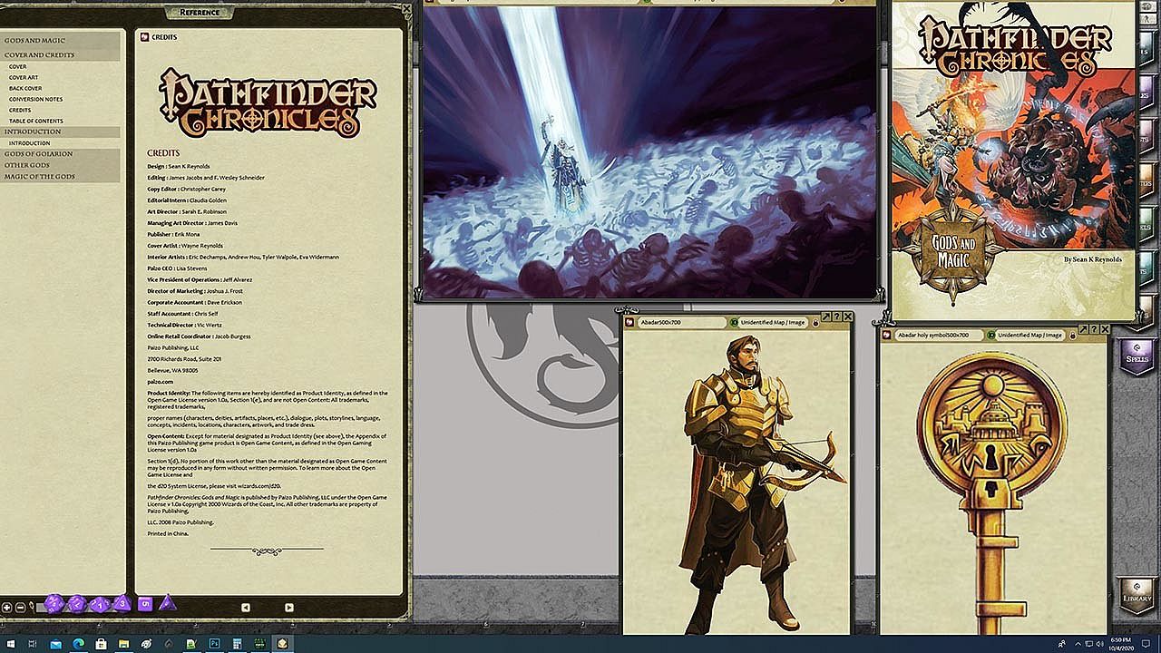The image size is (1161, 653).
Task: Open Microsoft Store from the taskbar
Action: [101, 644]
